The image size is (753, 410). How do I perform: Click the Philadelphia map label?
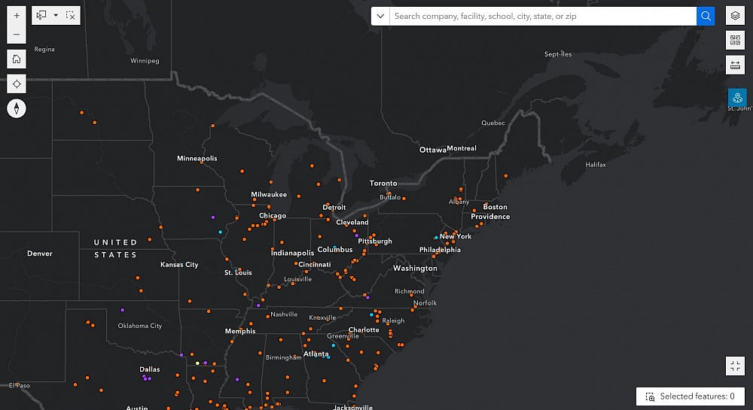coord(440,249)
